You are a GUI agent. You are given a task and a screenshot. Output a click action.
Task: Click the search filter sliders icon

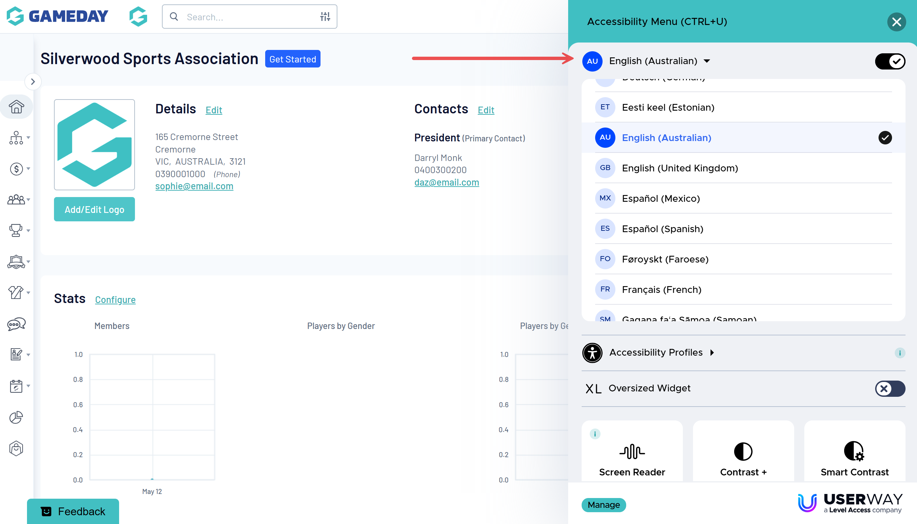325,17
